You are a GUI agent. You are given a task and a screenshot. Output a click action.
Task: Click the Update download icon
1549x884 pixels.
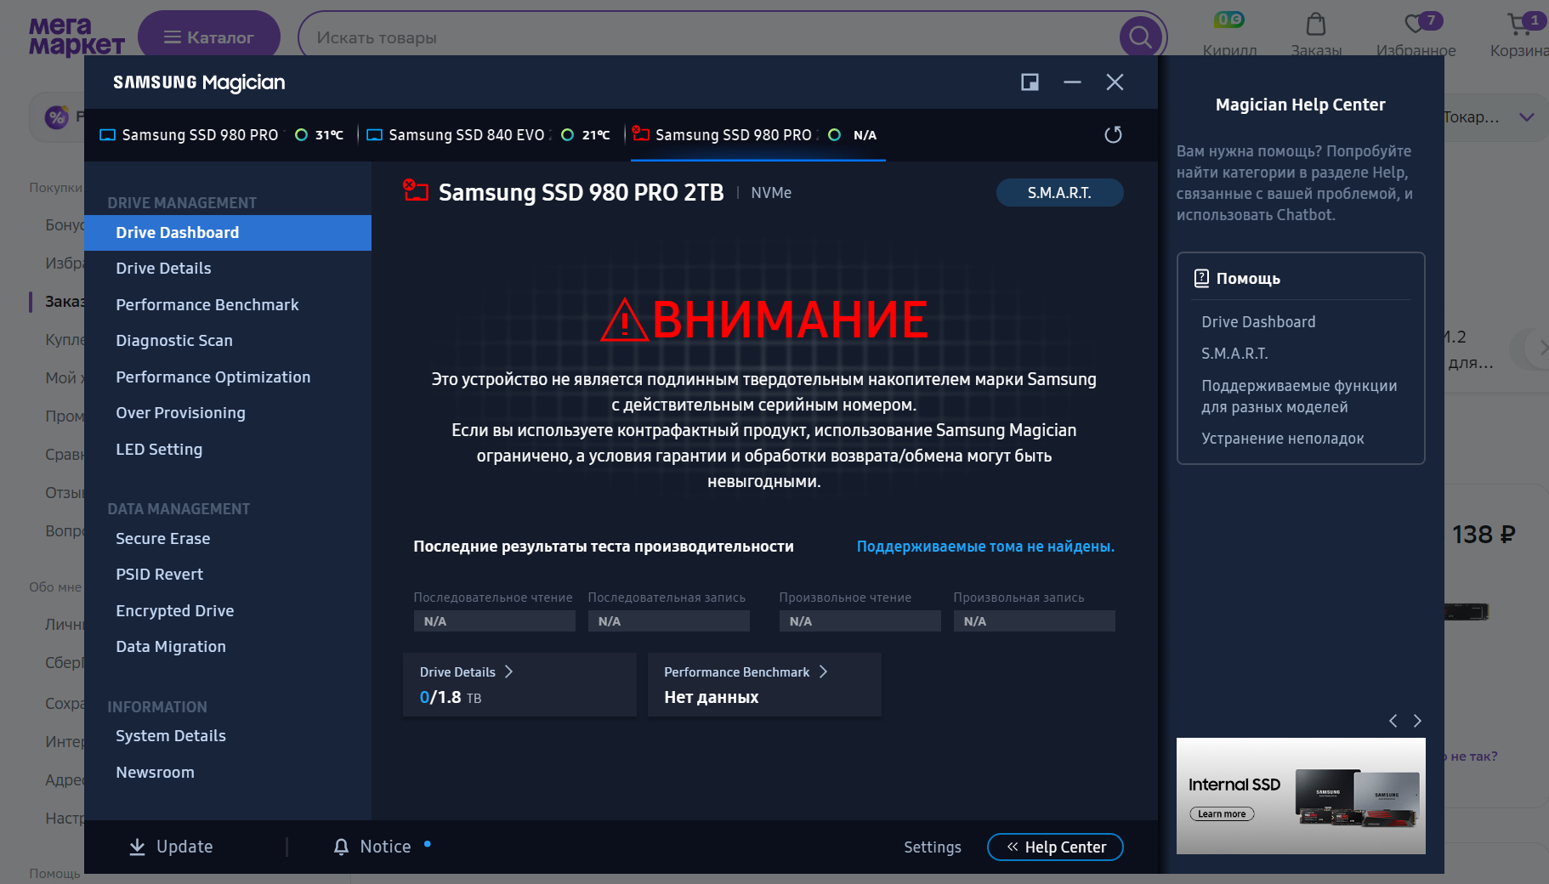point(137,847)
